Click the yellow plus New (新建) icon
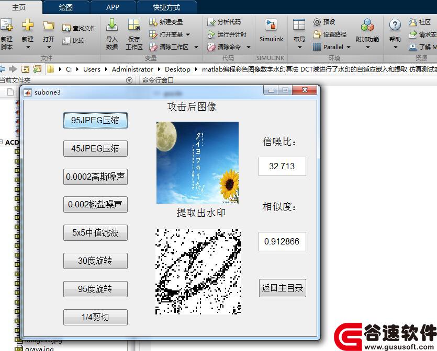 [x=28, y=25]
